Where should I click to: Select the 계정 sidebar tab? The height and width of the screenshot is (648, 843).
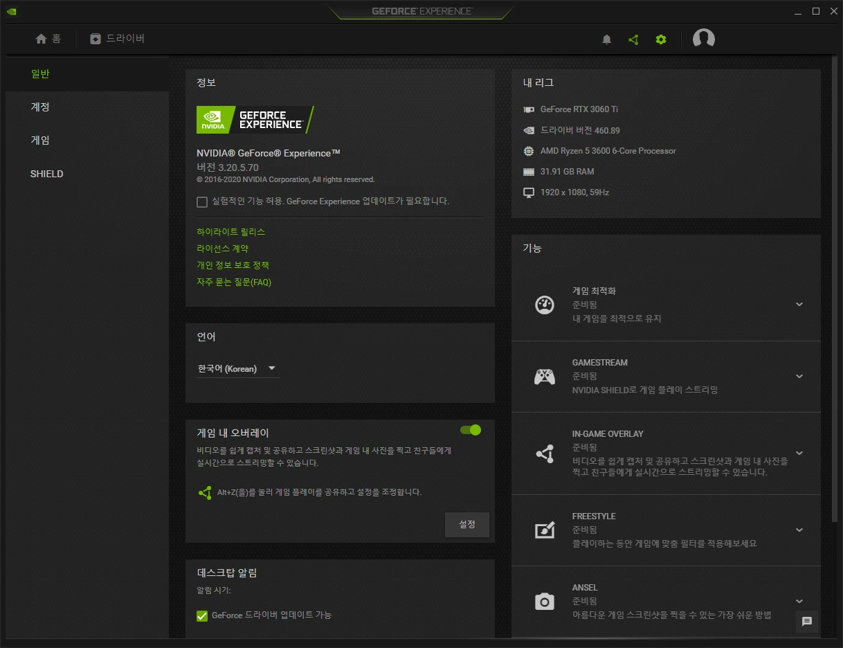[x=87, y=107]
